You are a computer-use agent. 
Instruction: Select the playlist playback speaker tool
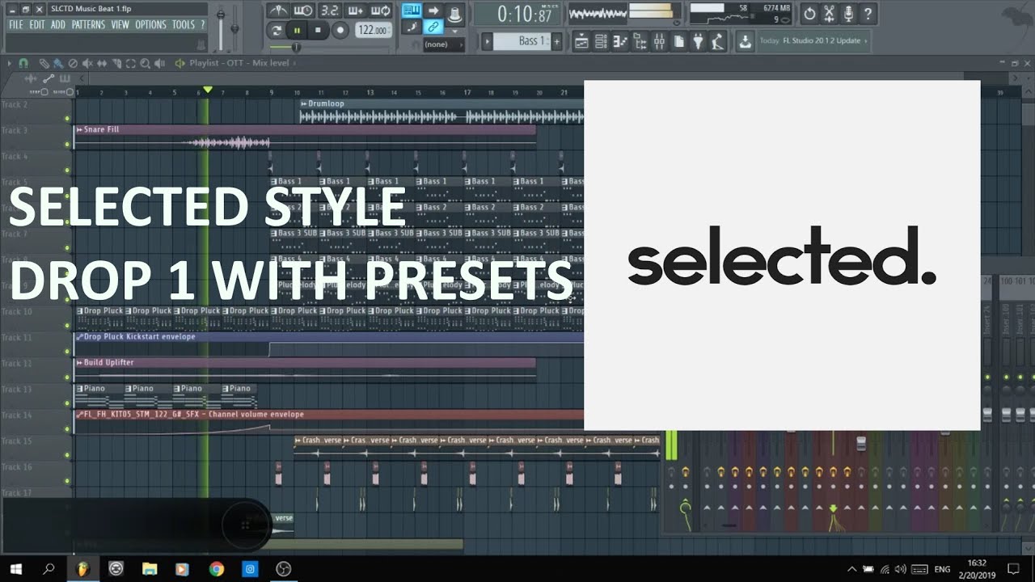160,63
